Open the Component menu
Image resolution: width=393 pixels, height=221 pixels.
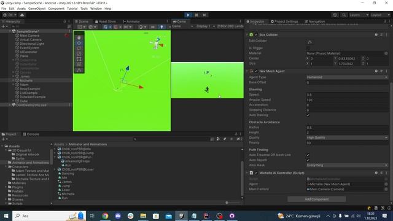tap(56, 9)
